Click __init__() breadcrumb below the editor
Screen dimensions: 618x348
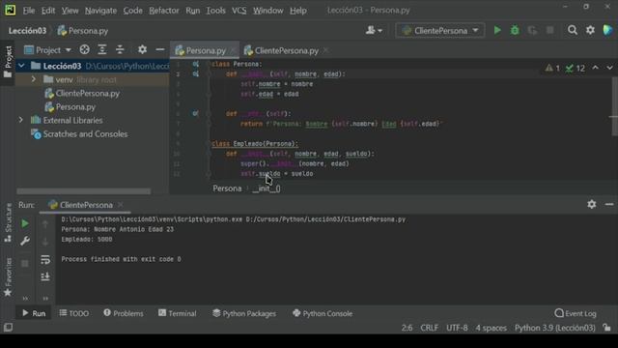click(x=267, y=188)
